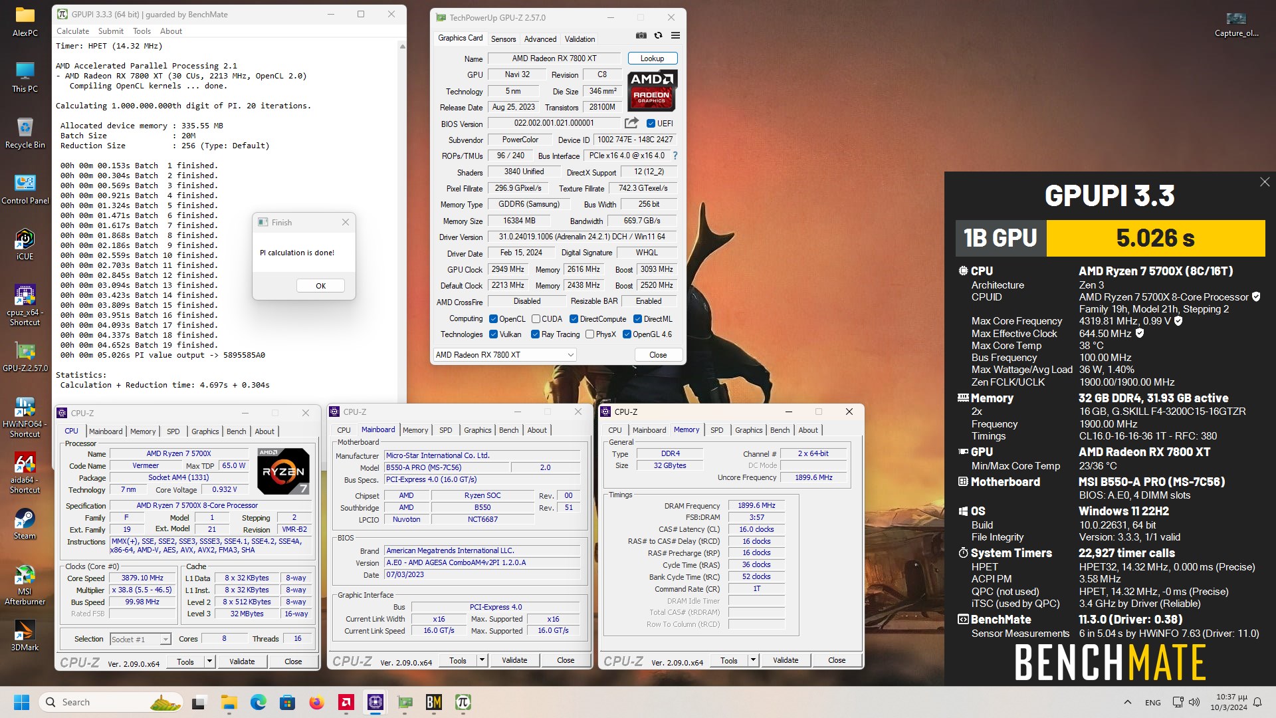Open the Tools menu in GPUPI
The height and width of the screenshot is (718, 1276).
click(x=142, y=31)
